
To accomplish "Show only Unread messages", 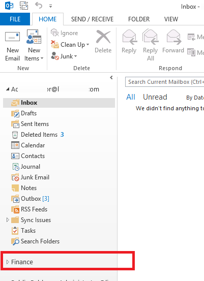I will click(x=155, y=97).
